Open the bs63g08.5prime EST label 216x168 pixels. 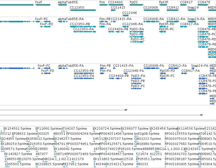click(147, 134)
